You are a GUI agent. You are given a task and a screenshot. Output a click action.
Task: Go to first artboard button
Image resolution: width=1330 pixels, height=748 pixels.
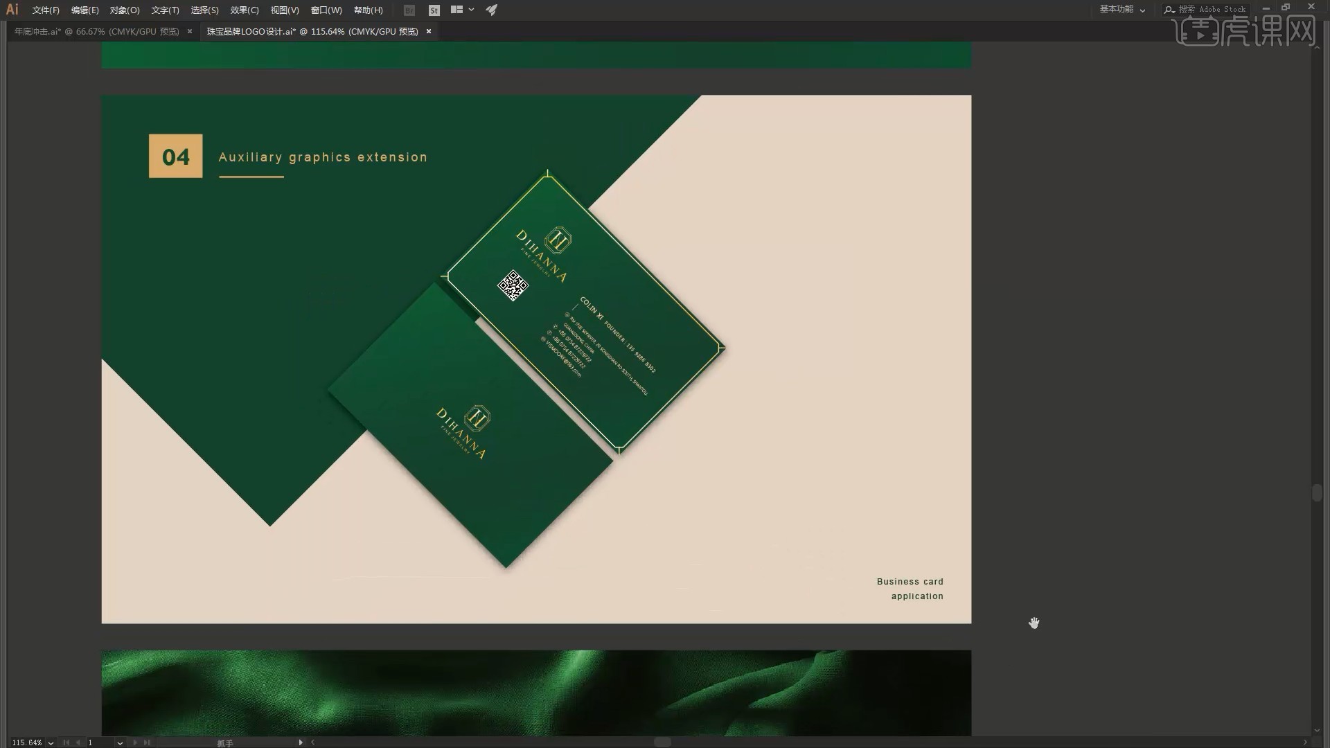pyautogui.click(x=66, y=742)
